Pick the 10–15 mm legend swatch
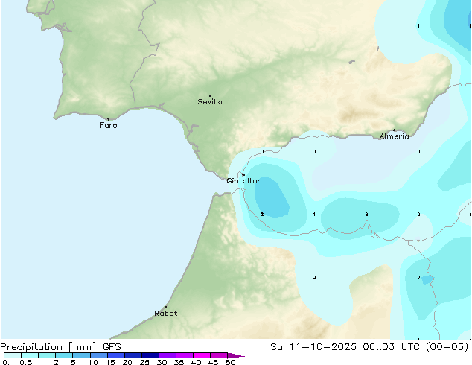472x365 pixels. click(98, 355)
